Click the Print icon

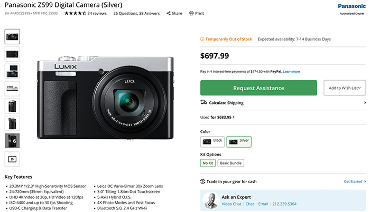(x=191, y=13)
